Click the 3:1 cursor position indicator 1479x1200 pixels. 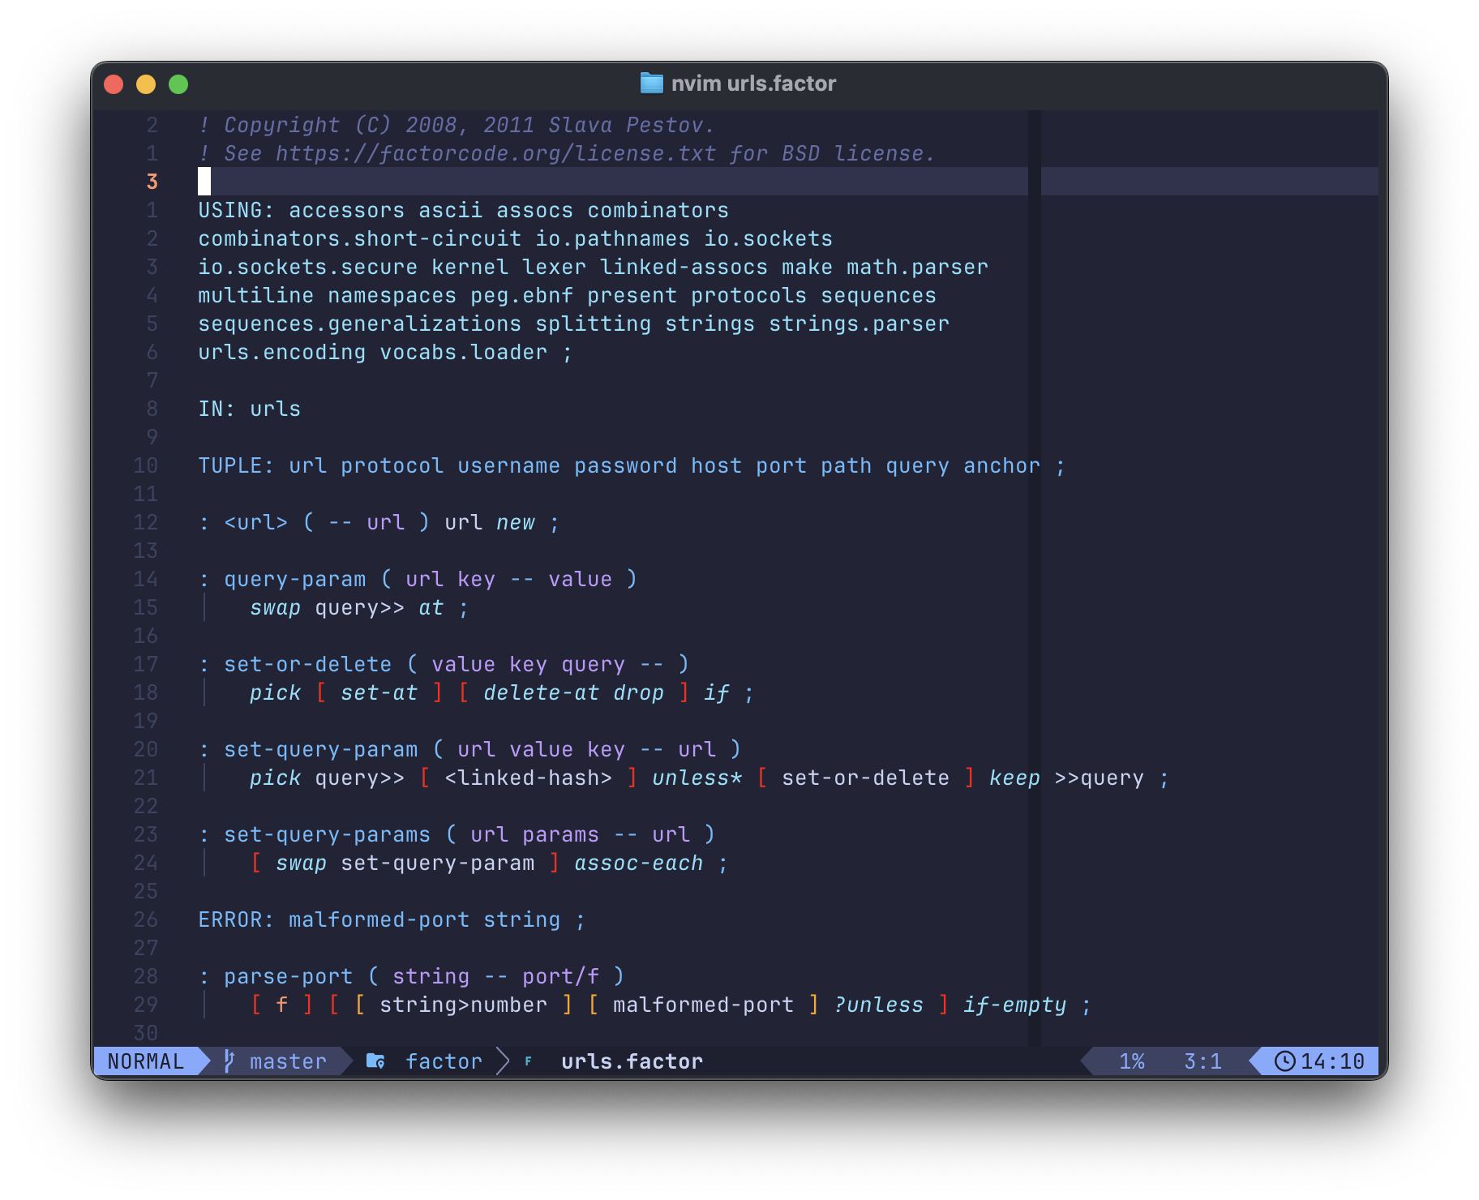[1202, 1061]
